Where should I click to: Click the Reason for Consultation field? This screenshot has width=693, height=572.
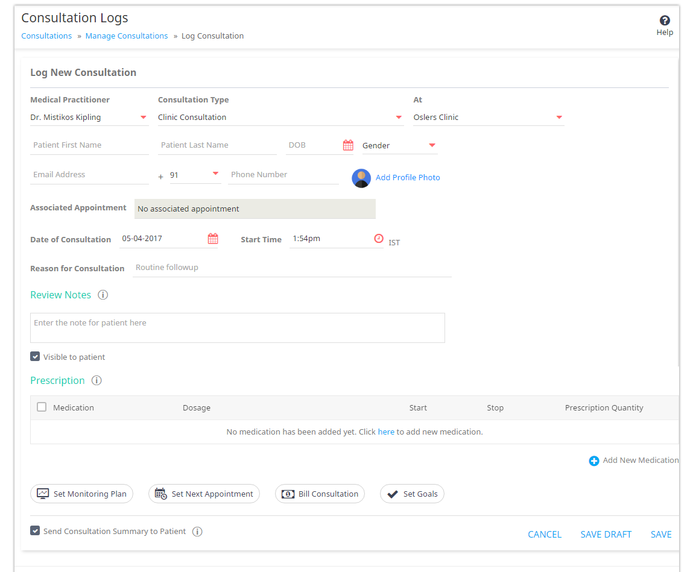(292, 268)
